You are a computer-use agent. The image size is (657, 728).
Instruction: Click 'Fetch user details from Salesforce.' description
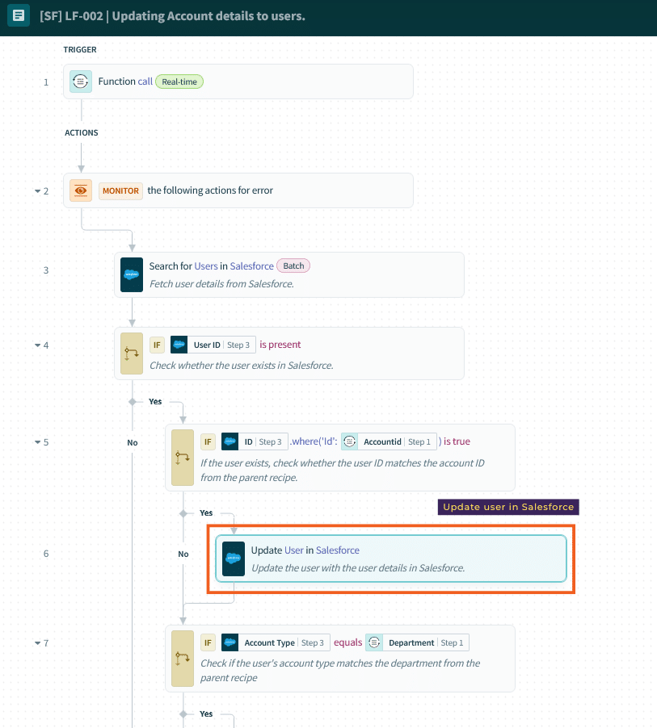(x=221, y=283)
